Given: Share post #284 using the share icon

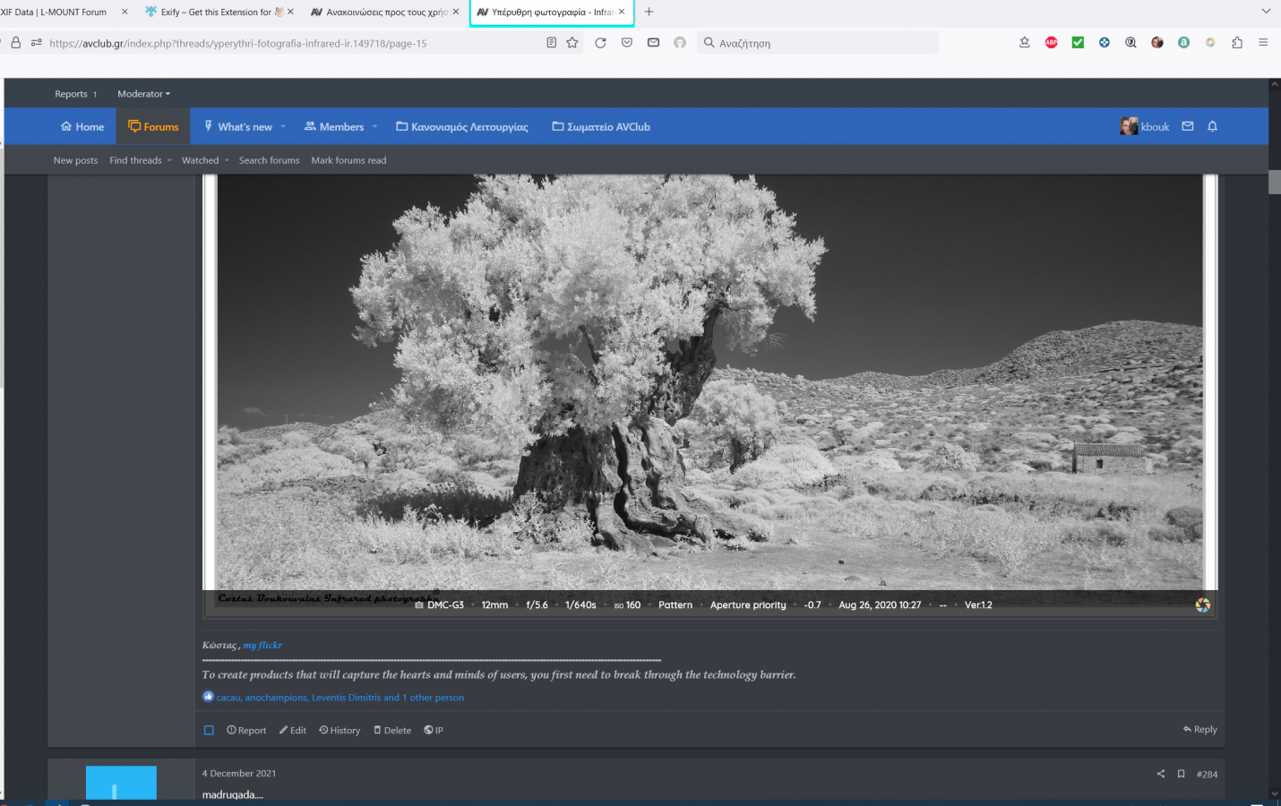Looking at the screenshot, I should 1161,774.
